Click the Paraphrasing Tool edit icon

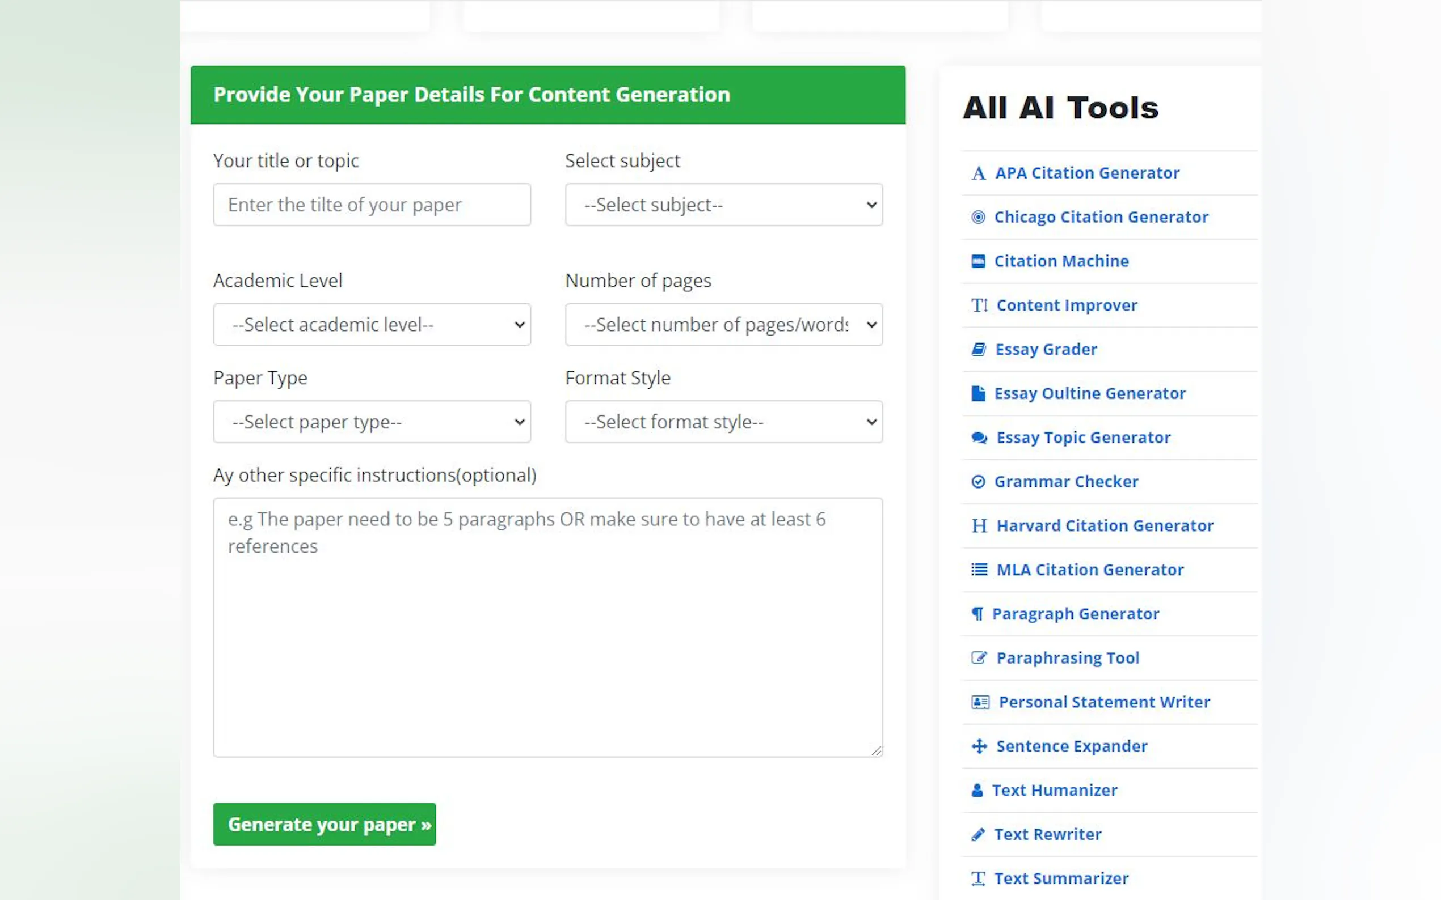coord(979,658)
